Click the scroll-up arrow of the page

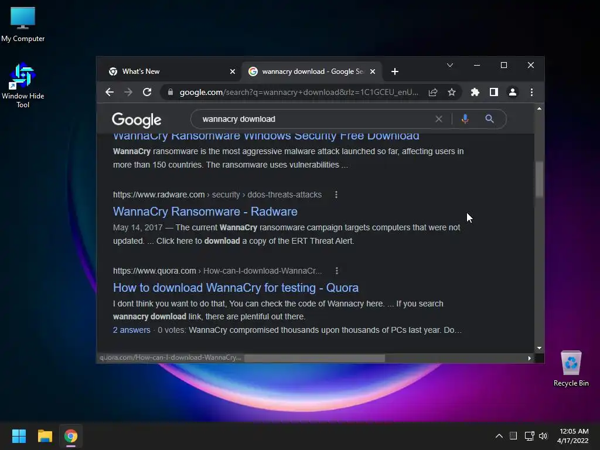click(539, 108)
